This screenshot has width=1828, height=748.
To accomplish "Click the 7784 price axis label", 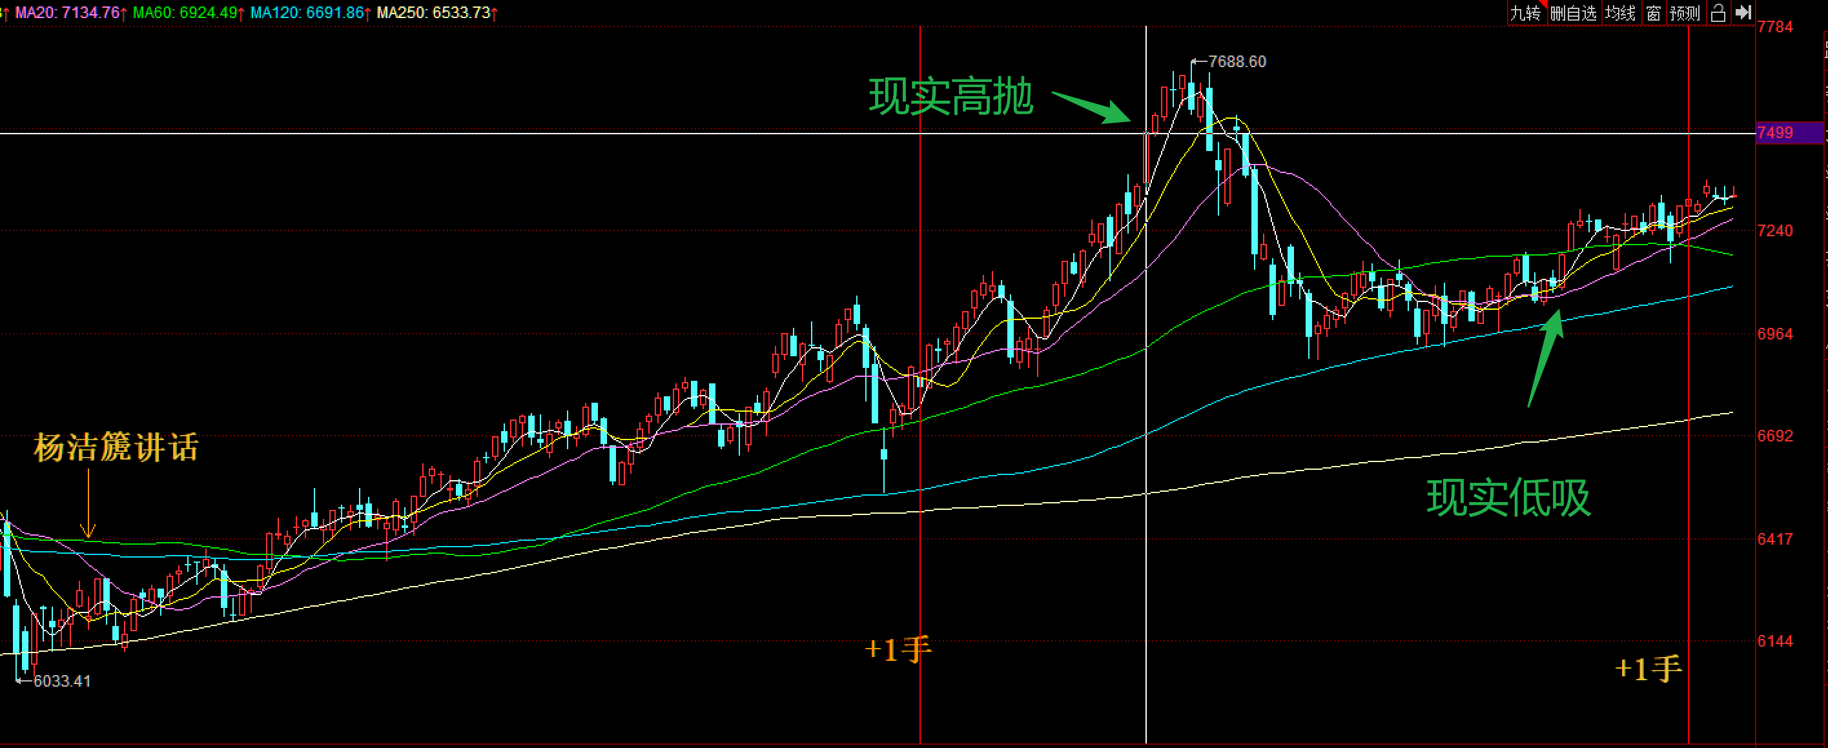I will pyautogui.click(x=1775, y=27).
